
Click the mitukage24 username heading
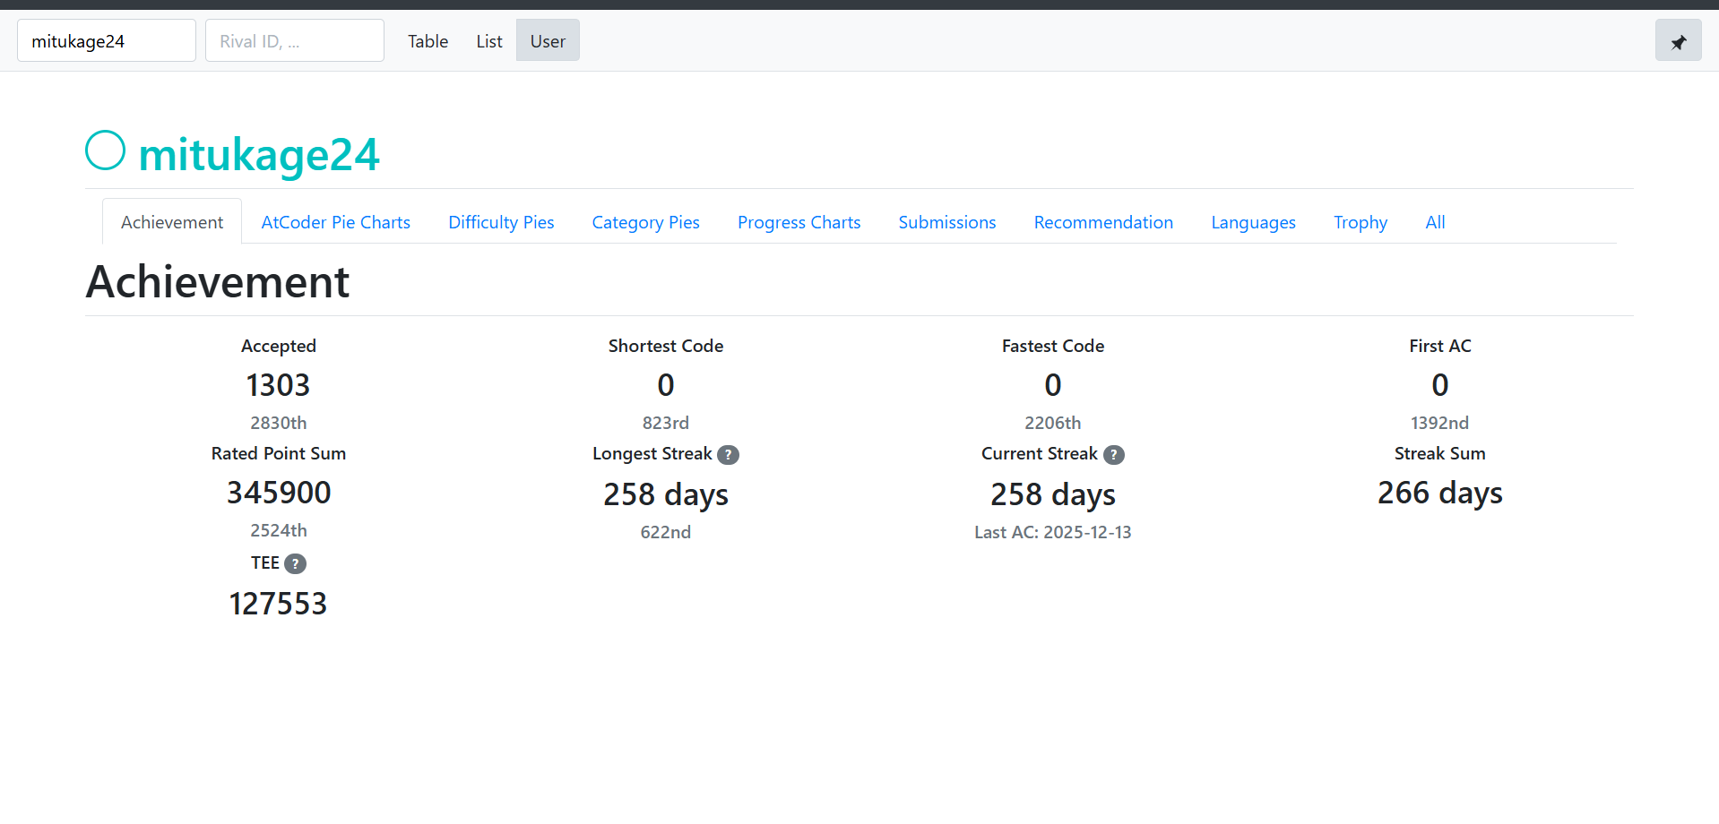pyautogui.click(x=259, y=154)
